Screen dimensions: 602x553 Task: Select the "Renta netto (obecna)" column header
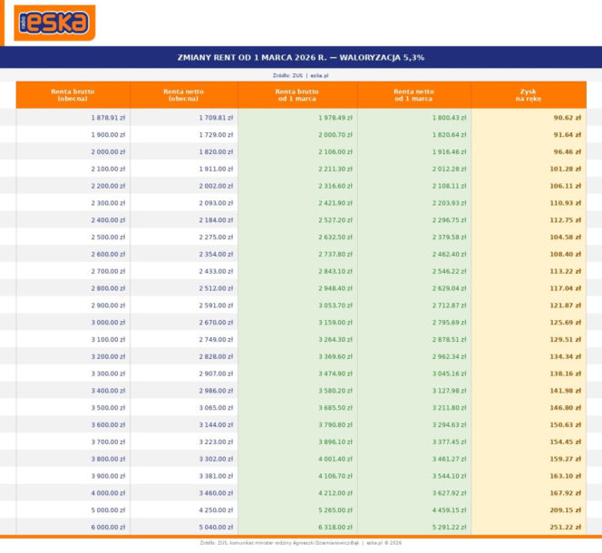point(184,95)
